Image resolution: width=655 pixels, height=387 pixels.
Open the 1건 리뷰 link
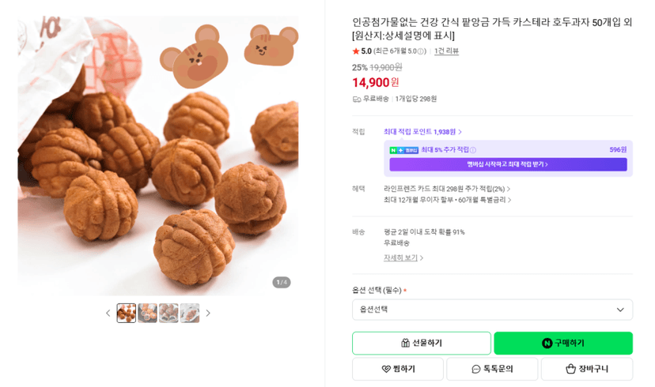[446, 51]
